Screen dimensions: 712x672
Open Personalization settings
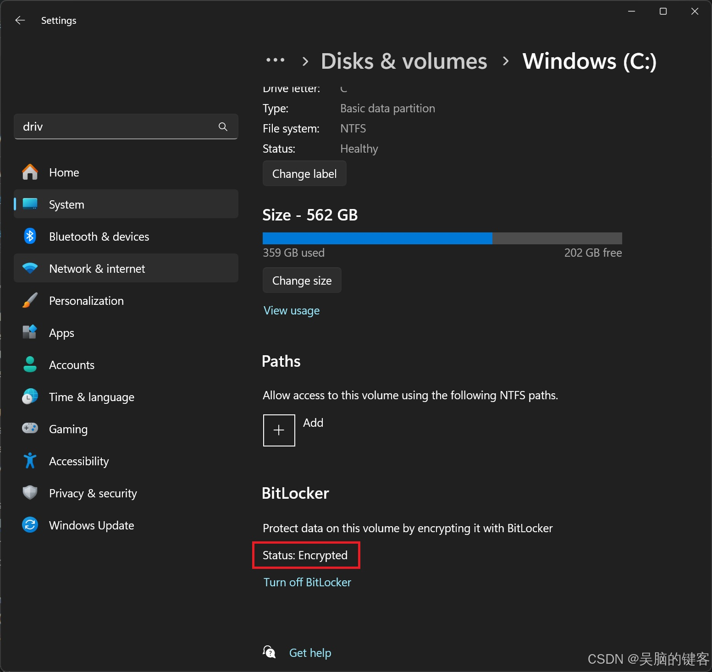point(126,300)
